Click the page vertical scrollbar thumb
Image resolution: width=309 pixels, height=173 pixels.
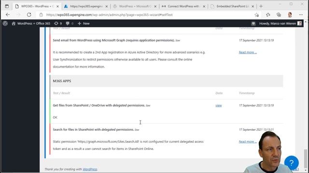pyautogui.click(x=306, y=159)
